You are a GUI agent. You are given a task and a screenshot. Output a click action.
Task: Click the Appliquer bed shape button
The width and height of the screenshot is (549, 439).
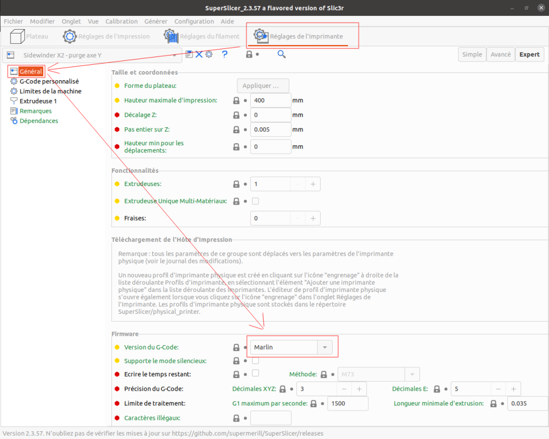tap(263, 86)
